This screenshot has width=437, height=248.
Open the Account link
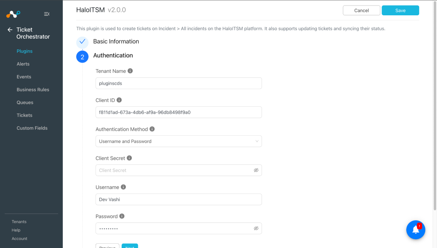[19, 239]
